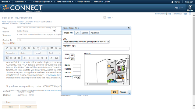Click paste as plain text icon
The image size is (195, 109).
pyautogui.click(x=25, y=48)
